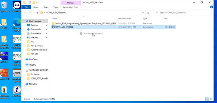This screenshot has height=103, width=217.
Task: Open the Techstream loader desktop icon
Action: [4, 92]
